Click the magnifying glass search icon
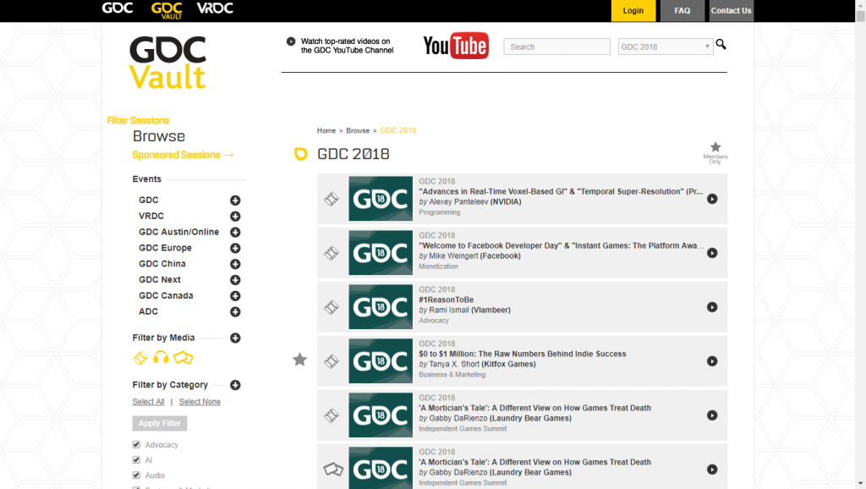866x489 pixels. pos(721,44)
